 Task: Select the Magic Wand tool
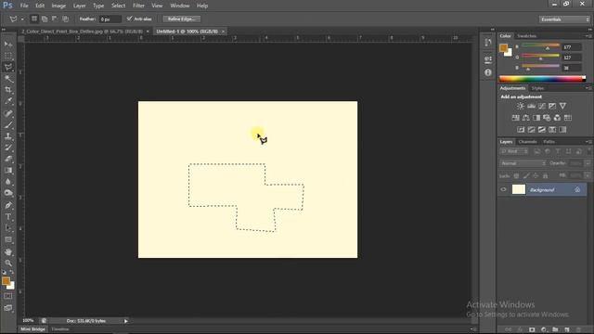[x=8, y=79]
